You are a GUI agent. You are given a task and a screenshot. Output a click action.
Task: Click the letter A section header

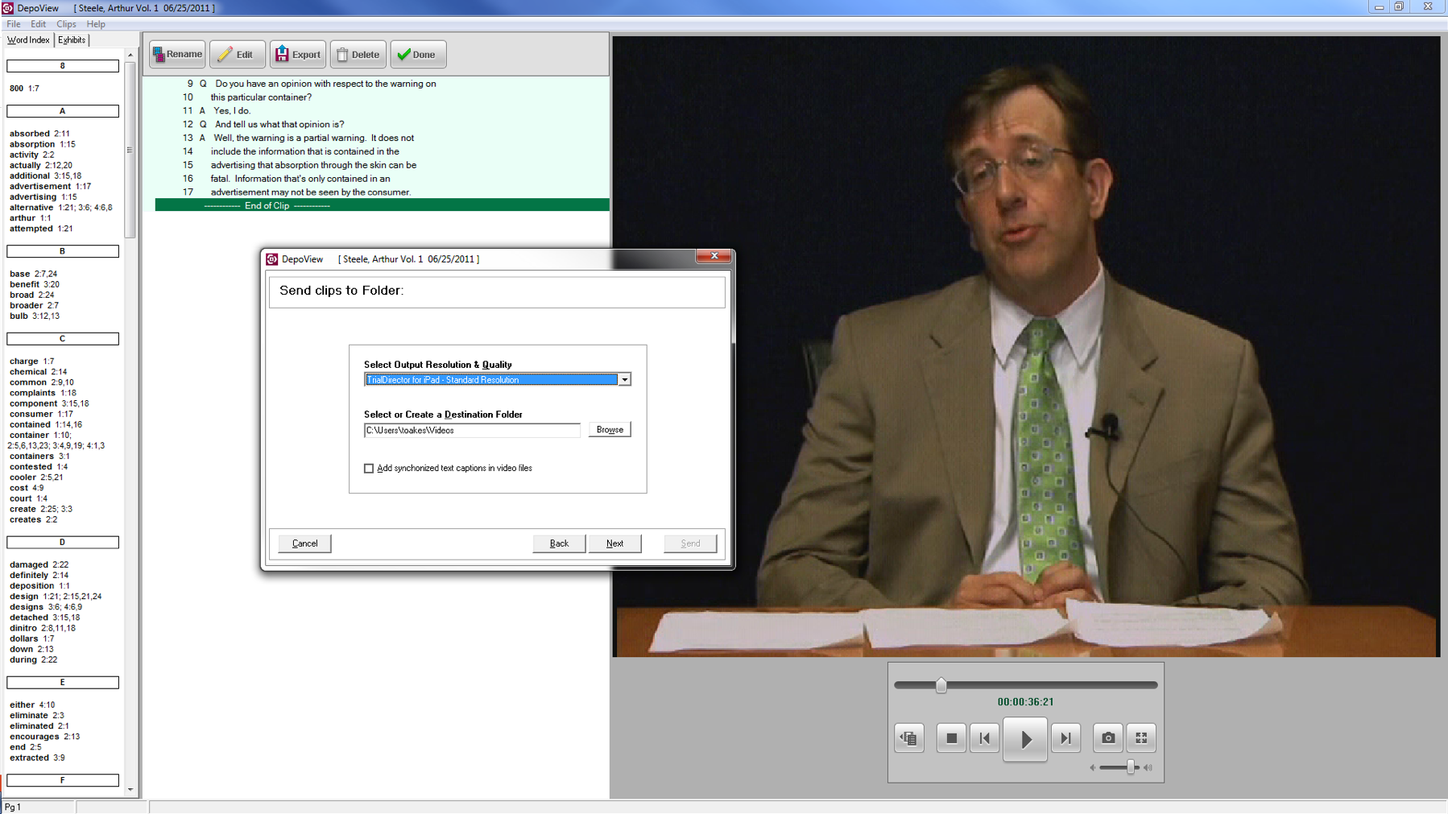click(x=63, y=111)
